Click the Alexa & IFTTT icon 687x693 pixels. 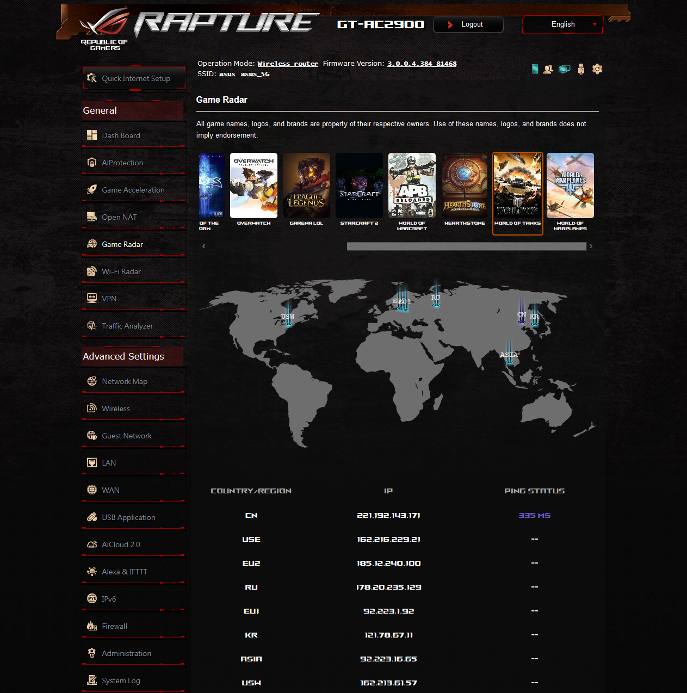coord(92,572)
